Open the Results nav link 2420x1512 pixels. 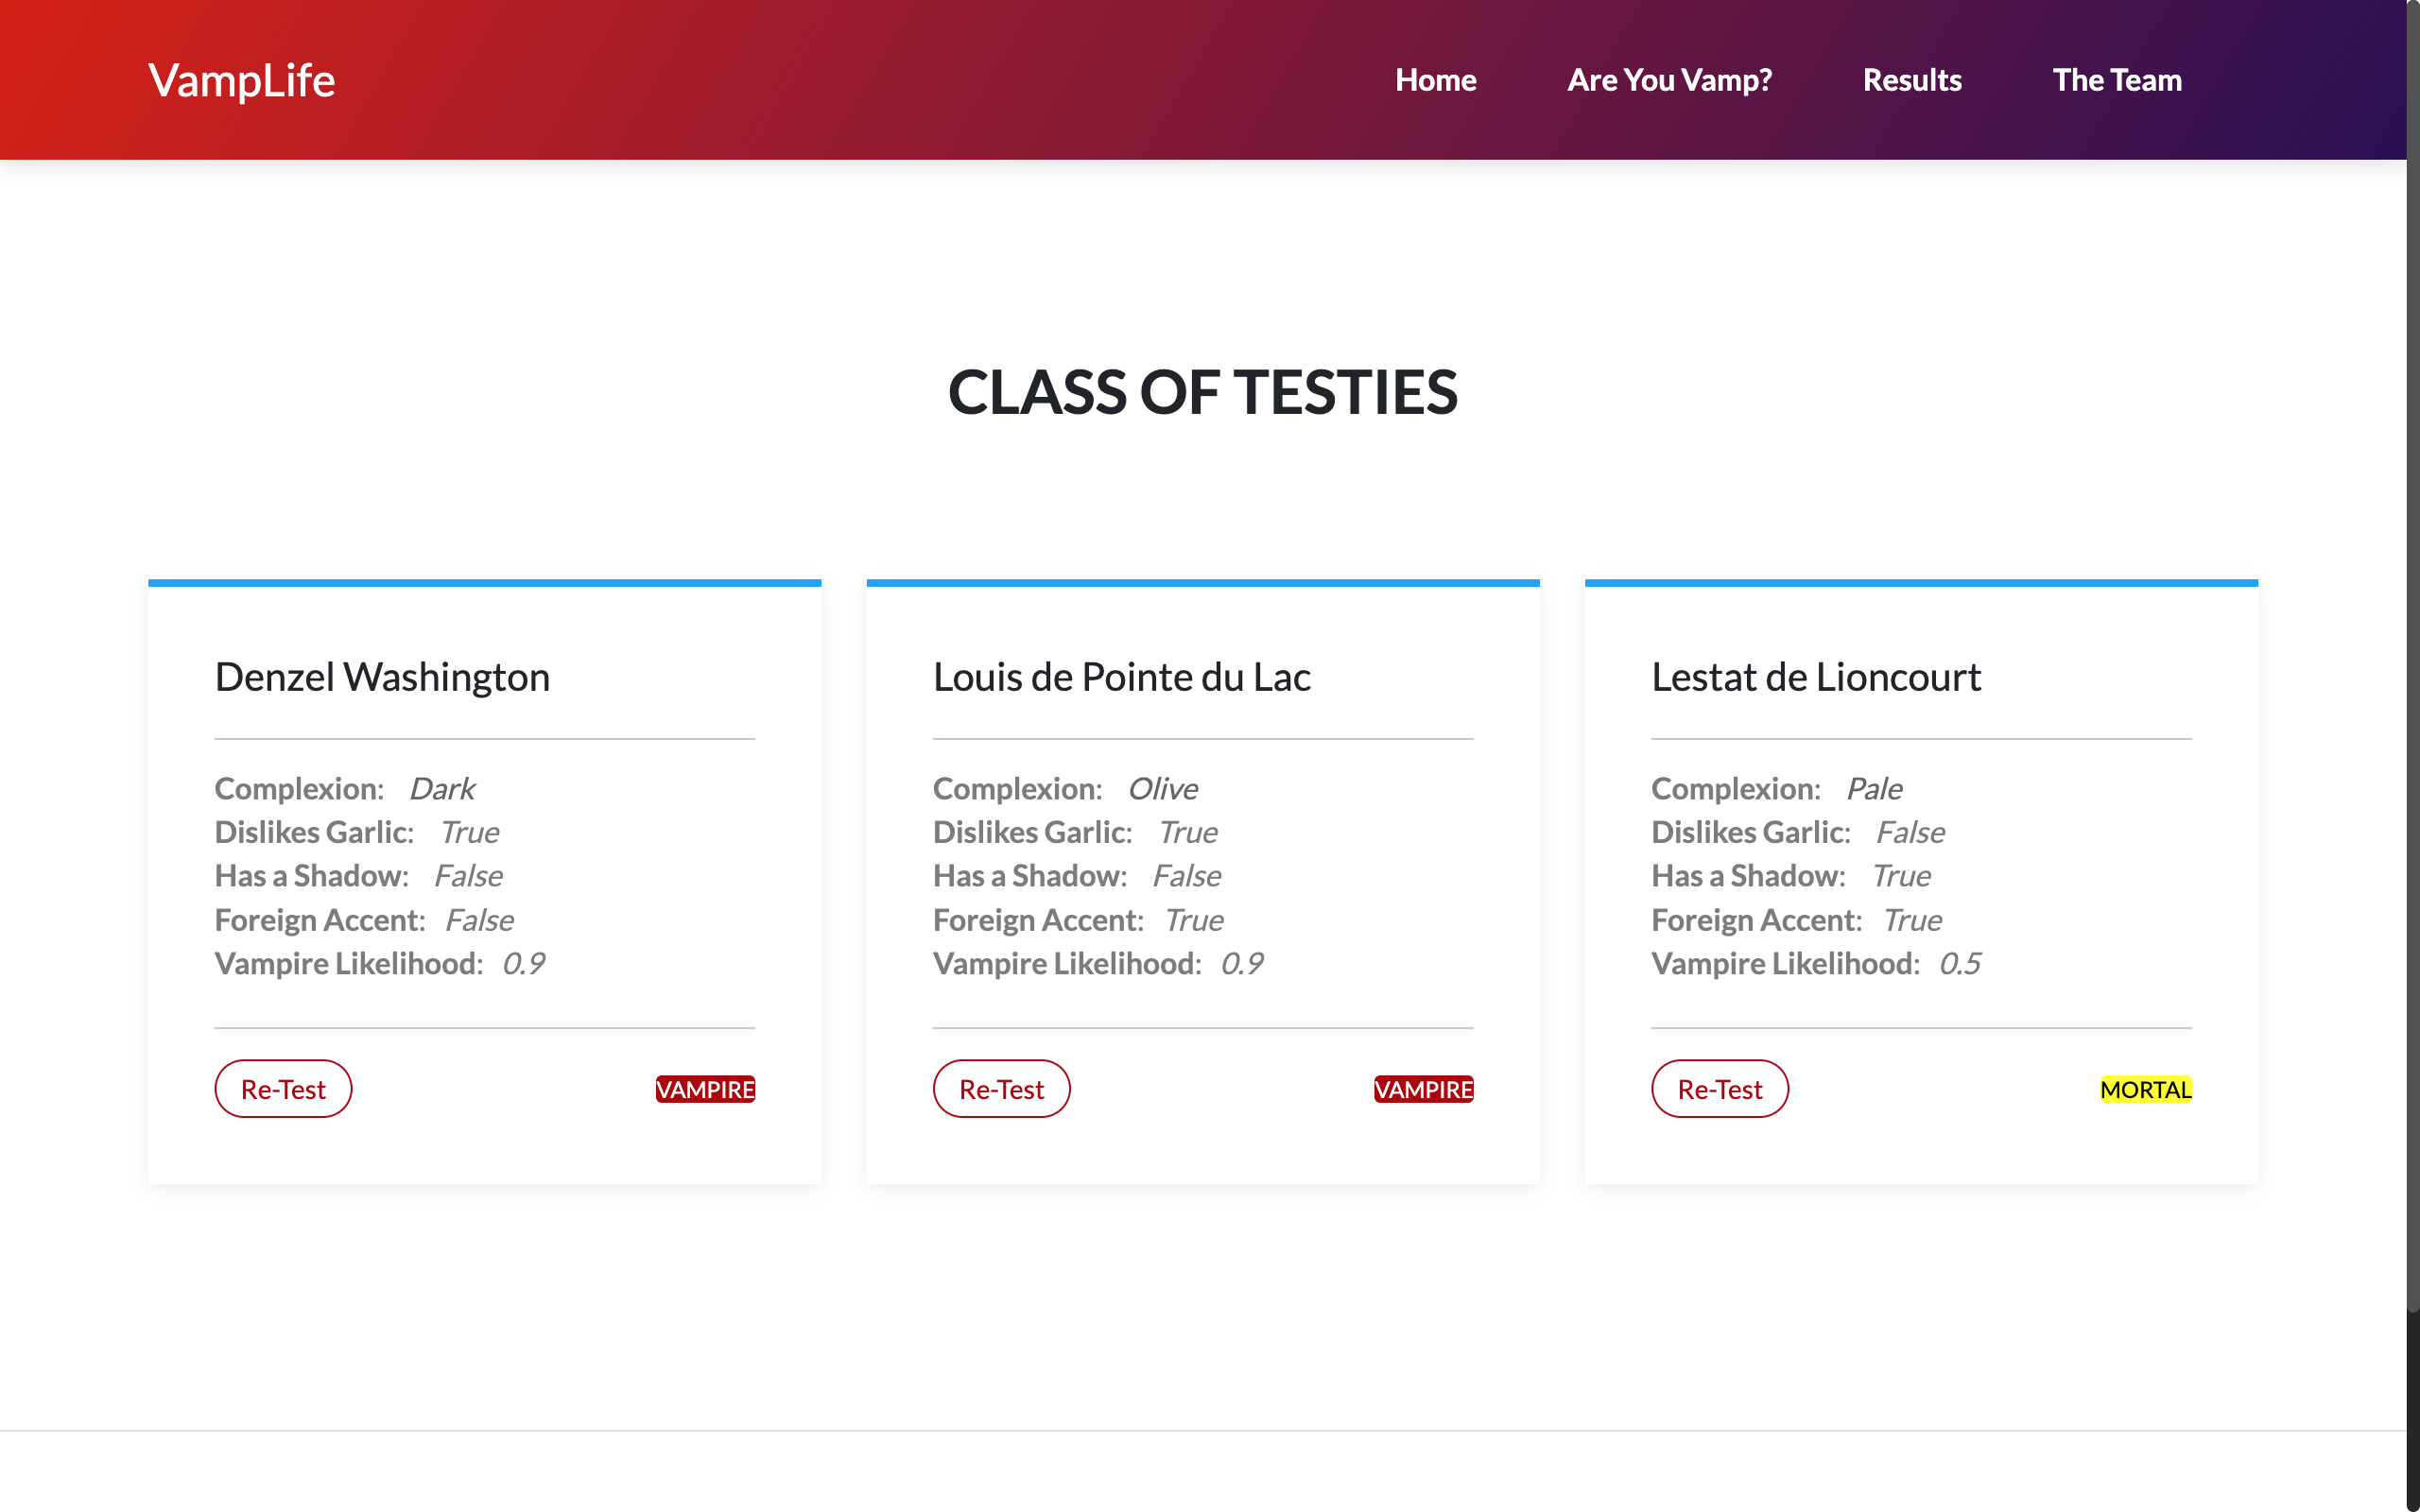tap(1911, 80)
